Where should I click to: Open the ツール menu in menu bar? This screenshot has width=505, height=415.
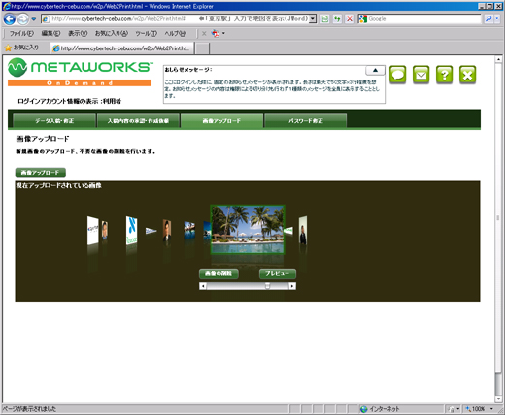click(146, 33)
